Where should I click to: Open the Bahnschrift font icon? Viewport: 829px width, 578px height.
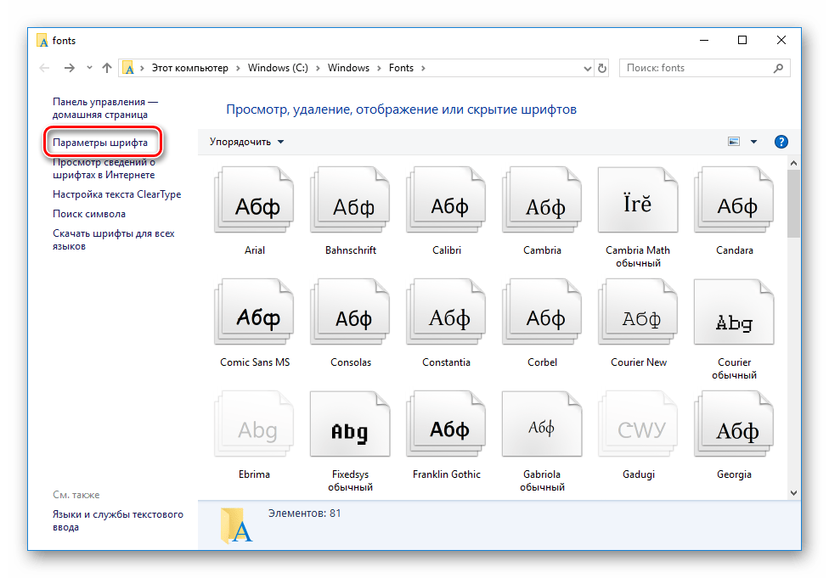[351, 205]
